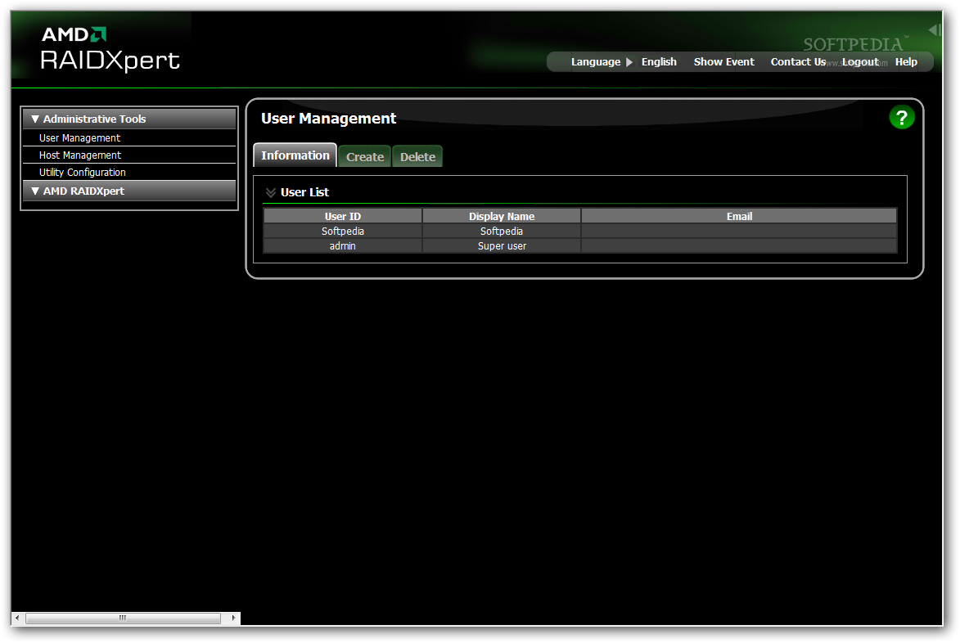Click the Display Name column header

pos(502,216)
